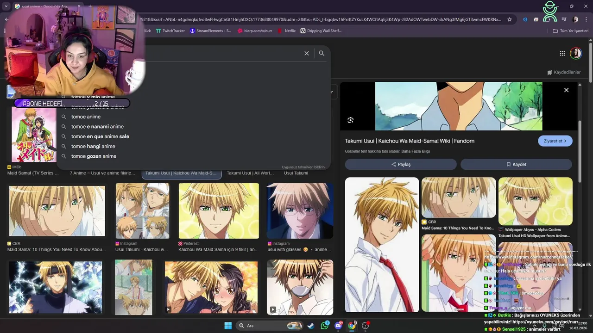The height and width of the screenshot is (333, 593).
Task: Click the Paylaş share button
Action: pos(401,164)
